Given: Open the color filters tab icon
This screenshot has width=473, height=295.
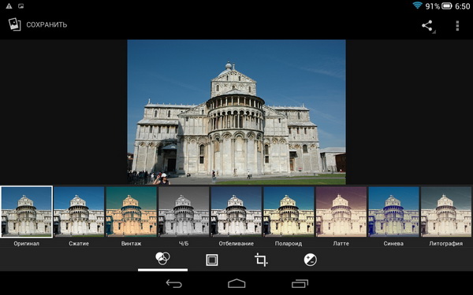Looking at the screenshot, I should coord(162,259).
